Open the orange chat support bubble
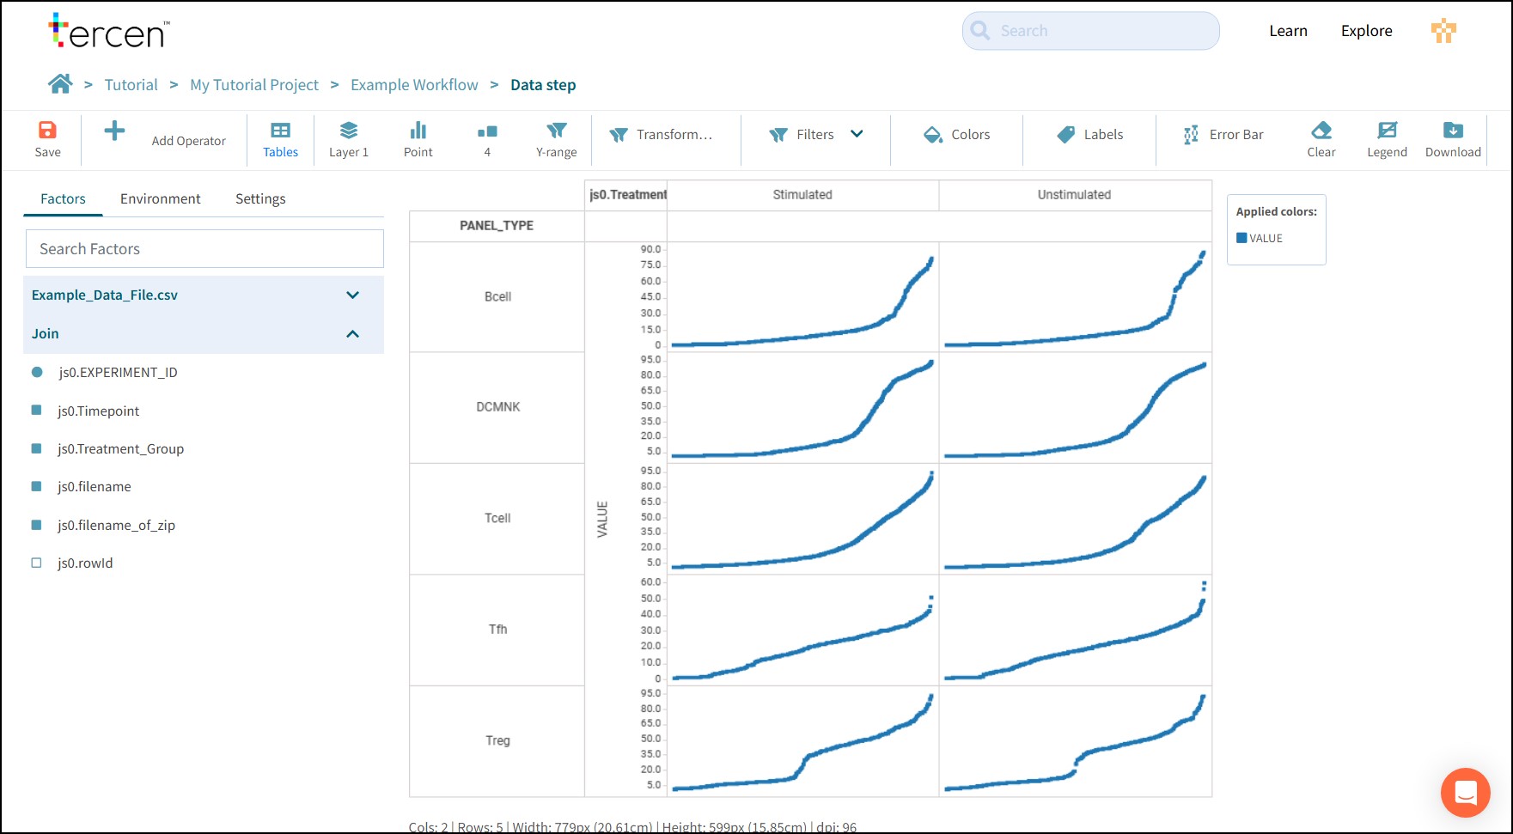This screenshot has width=1513, height=834. pos(1466,792)
